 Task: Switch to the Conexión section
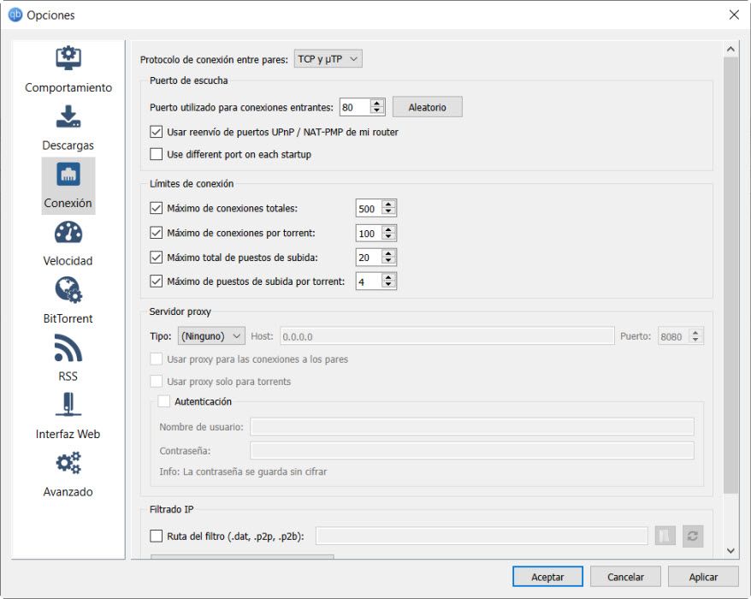point(68,184)
